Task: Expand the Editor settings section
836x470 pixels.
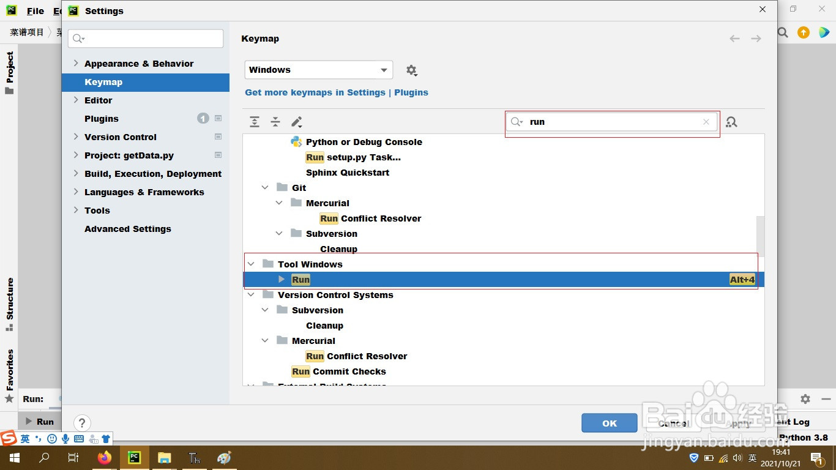Action: click(x=76, y=100)
